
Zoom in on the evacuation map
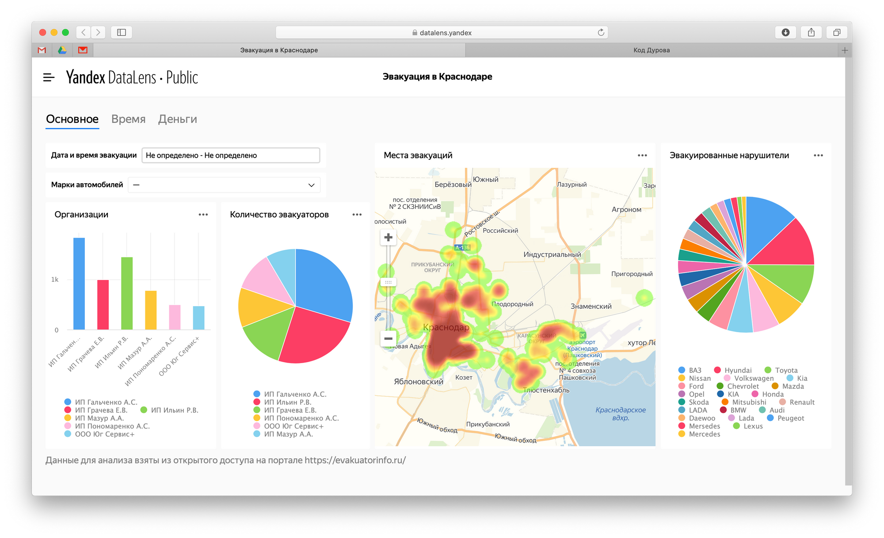point(388,238)
